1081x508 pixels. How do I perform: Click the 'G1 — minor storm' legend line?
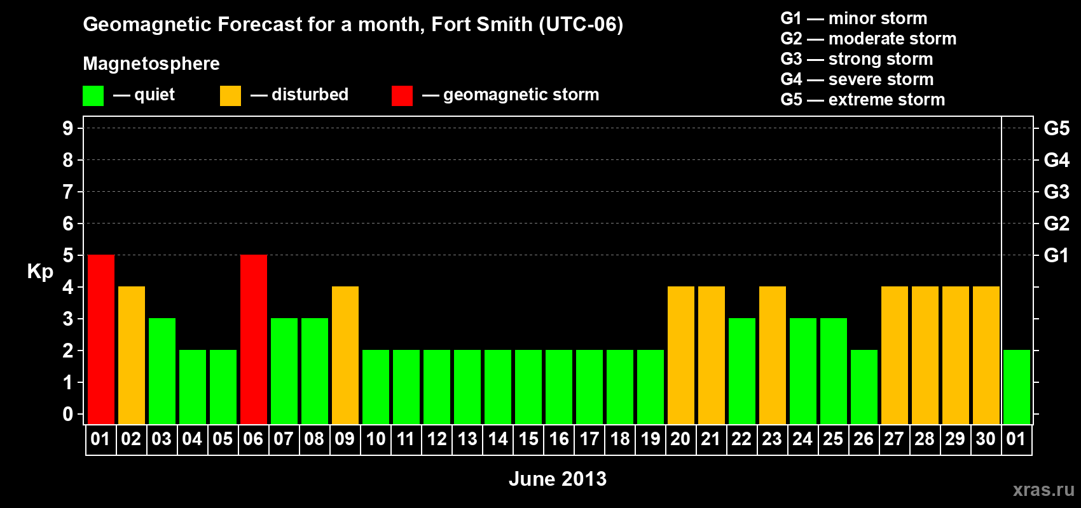854,18
